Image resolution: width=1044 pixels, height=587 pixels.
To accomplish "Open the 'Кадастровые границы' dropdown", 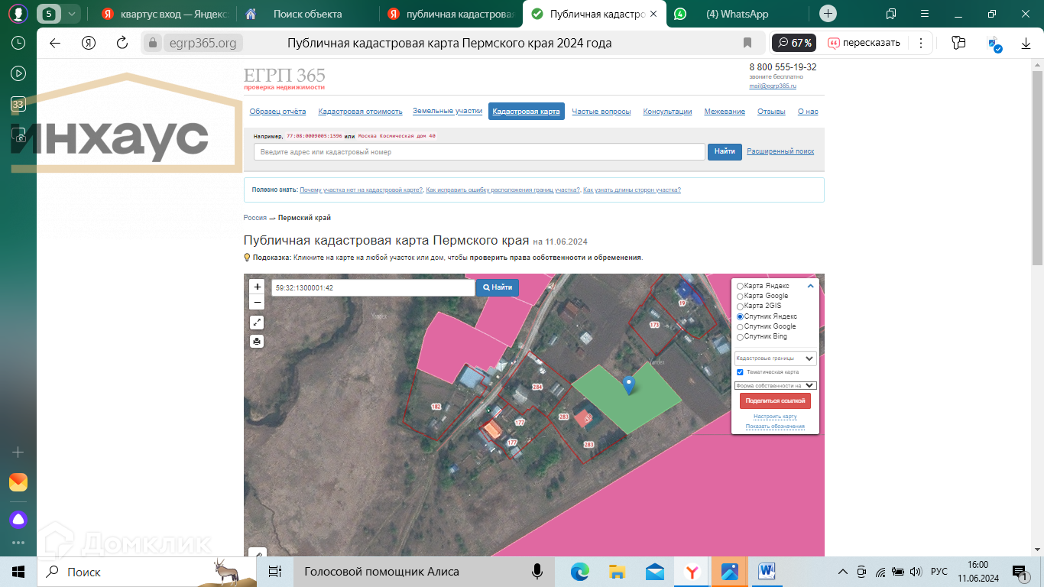I will pyautogui.click(x=775, y=358).
